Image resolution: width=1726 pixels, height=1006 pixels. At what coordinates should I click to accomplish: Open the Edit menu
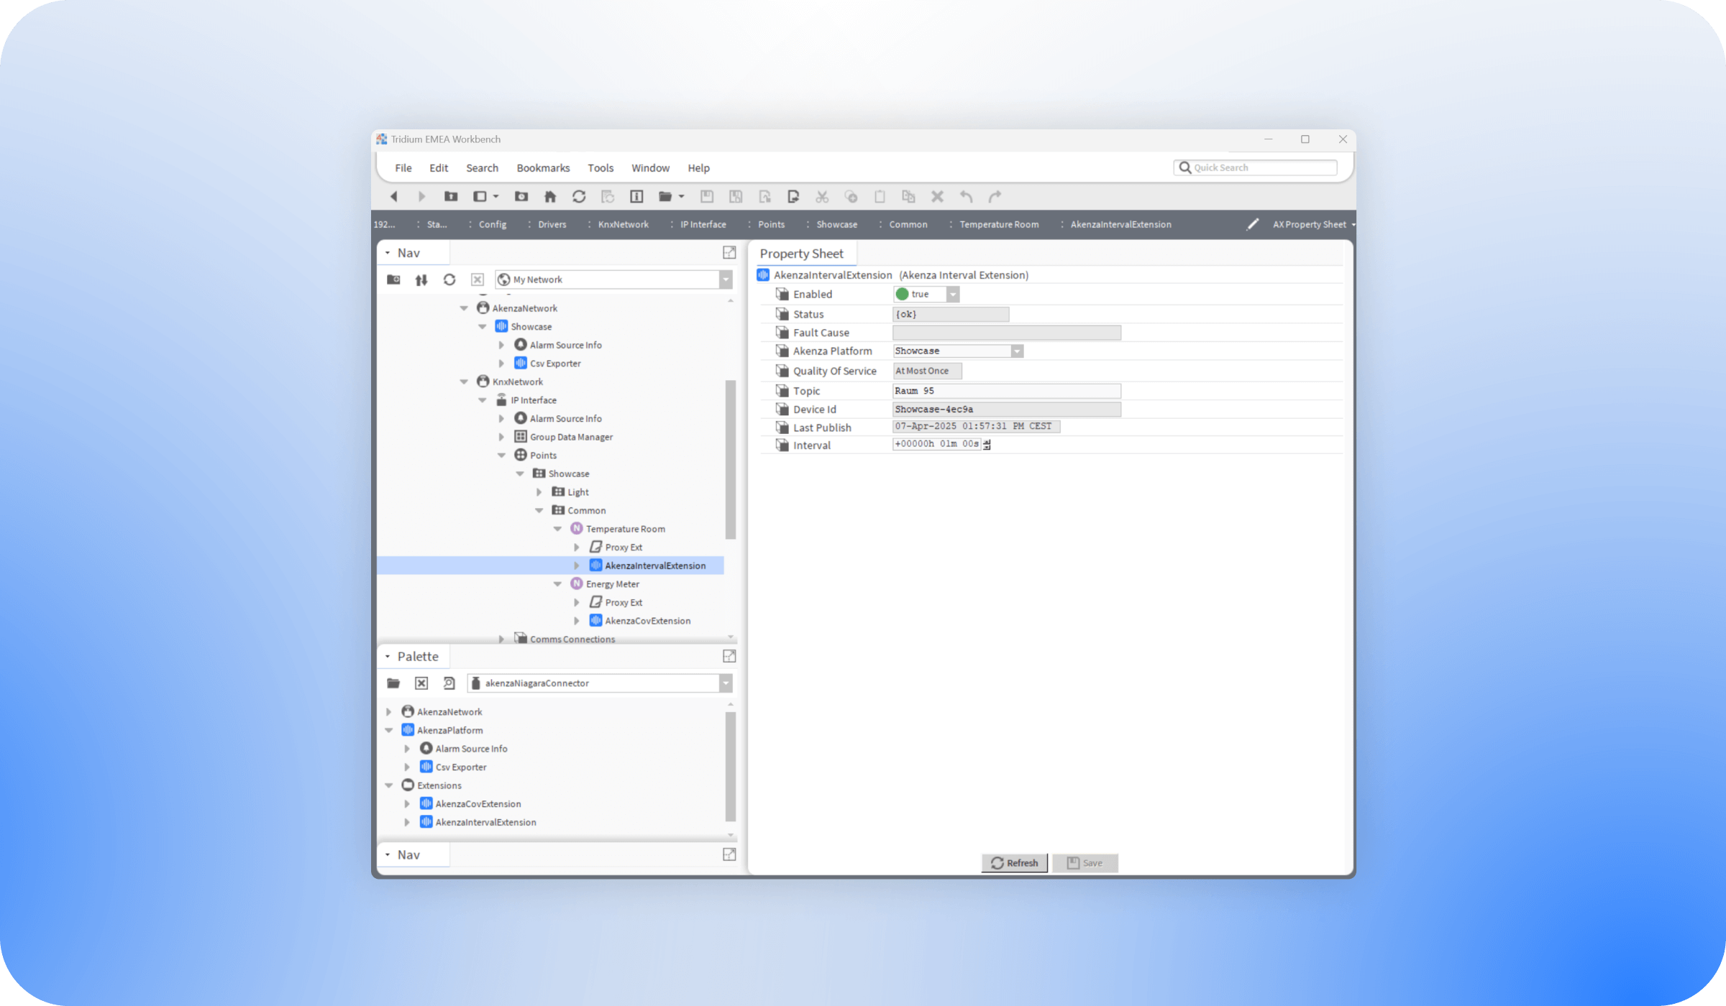[439, 168]
